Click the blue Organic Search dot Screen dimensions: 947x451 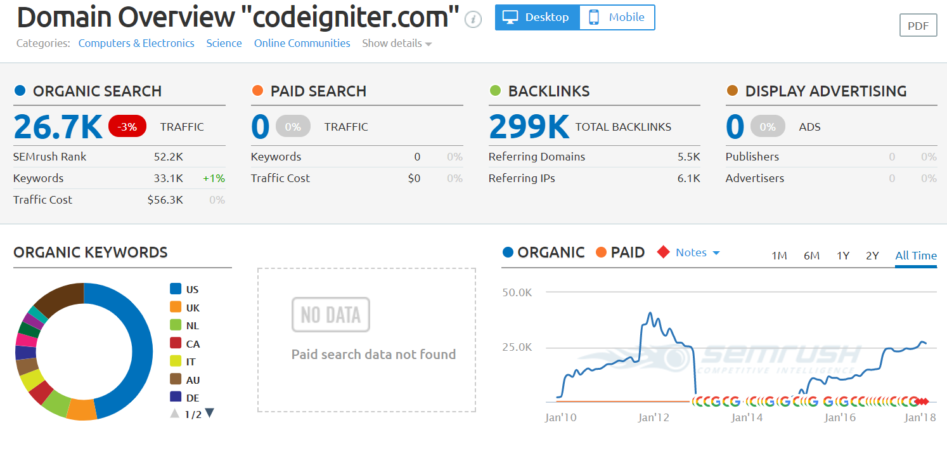[20, 91]
